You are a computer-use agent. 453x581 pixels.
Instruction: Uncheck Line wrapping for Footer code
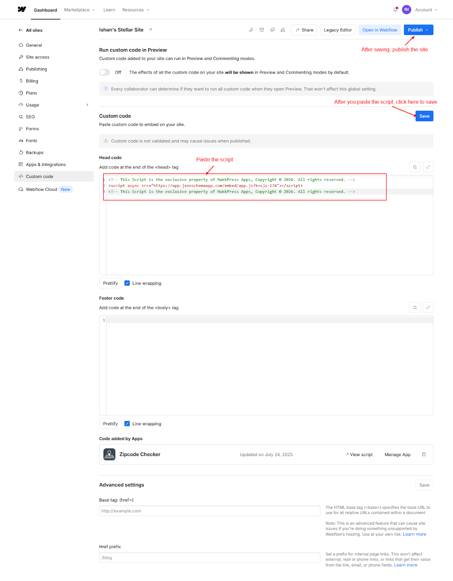127,424
